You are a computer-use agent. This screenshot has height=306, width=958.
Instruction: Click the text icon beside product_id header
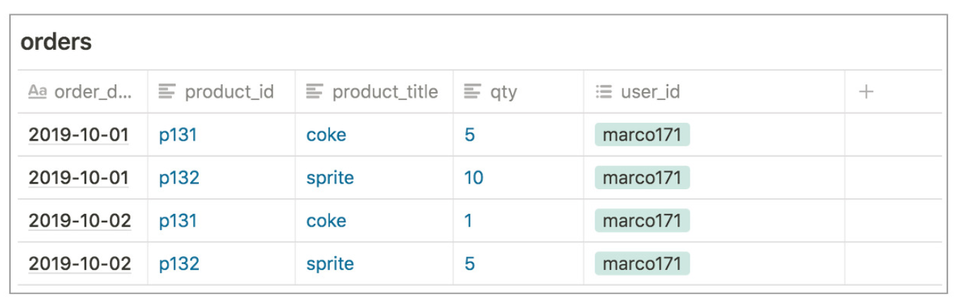[x=167, y=91]
